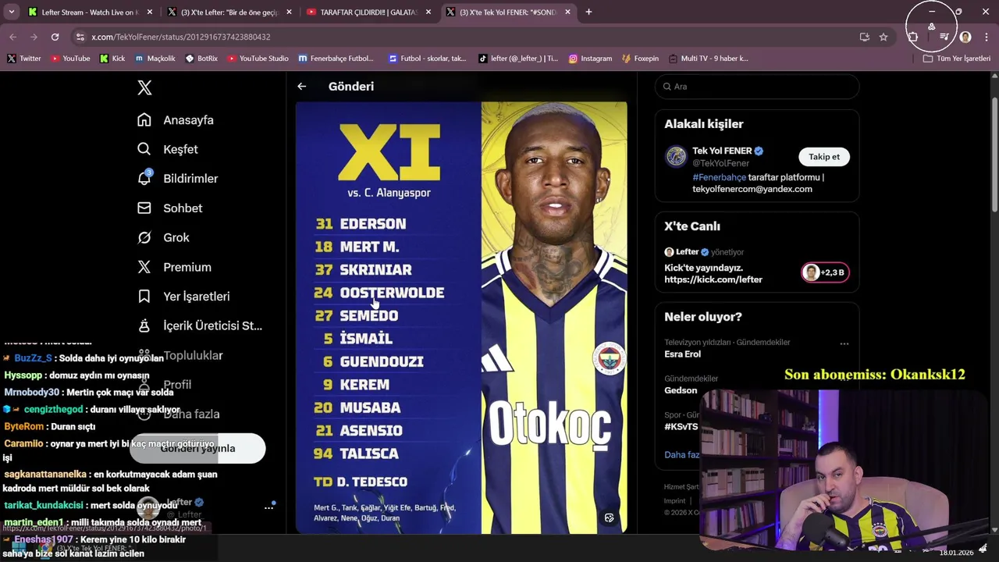Open the kick.com/lefter link
This screenshot has width=999, height=562.
pyautogui.click(x=713, y=279)
